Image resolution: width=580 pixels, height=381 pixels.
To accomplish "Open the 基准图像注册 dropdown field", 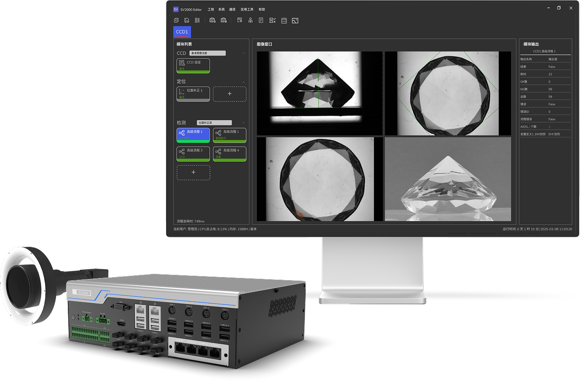I will pyautogui.click(x=207, y=53).
